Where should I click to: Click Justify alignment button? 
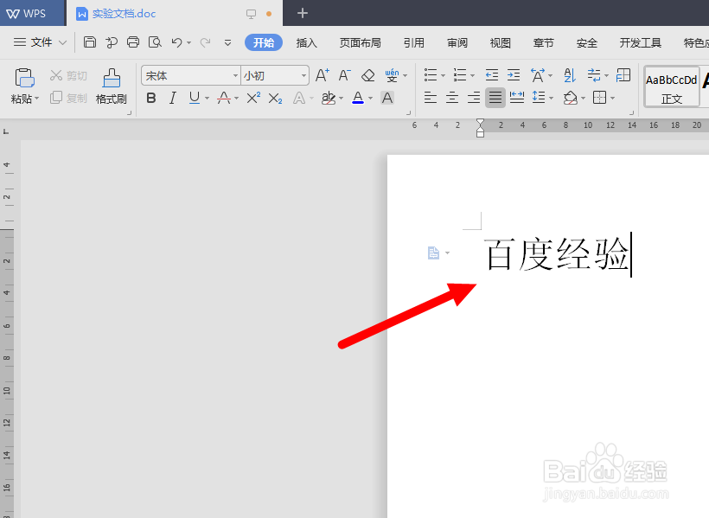coord(495,98)
